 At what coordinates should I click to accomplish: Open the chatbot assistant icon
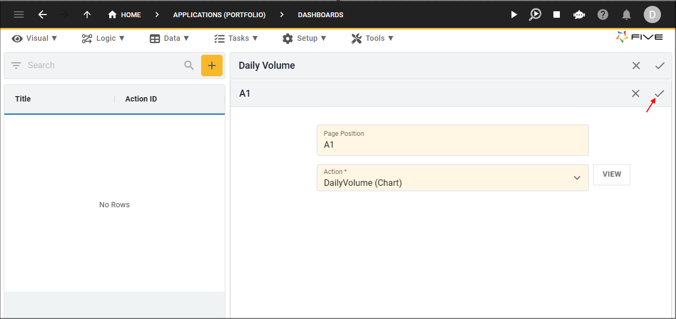579,15
